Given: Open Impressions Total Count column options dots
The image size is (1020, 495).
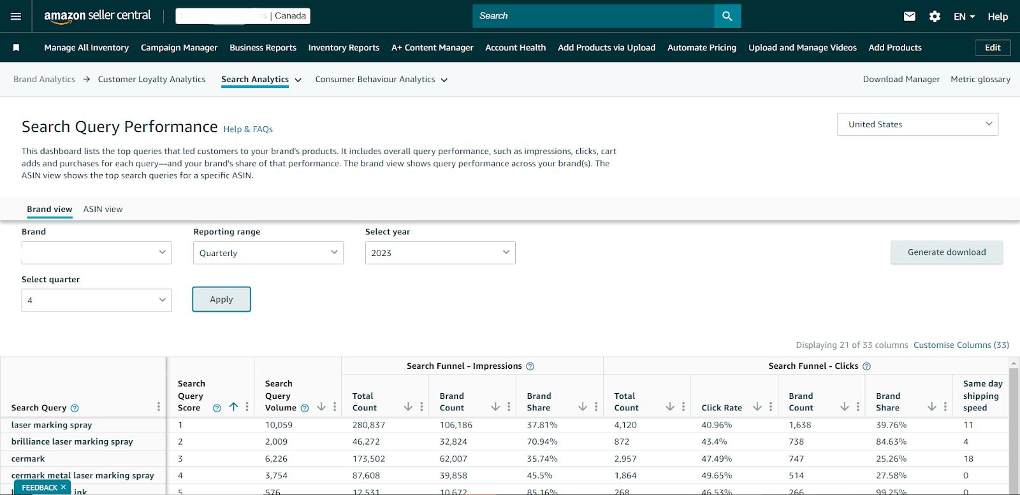Looking at the screenshot, I should coord(421,407).
